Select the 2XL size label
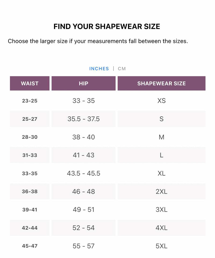215x258 pixels. tap(162, 191)
